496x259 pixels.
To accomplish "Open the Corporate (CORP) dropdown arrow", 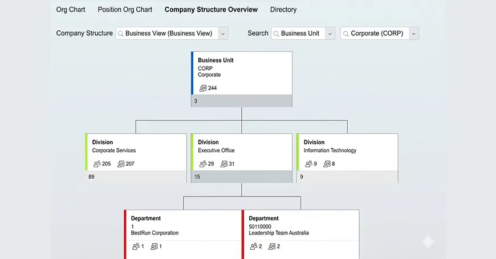I will tap(413, 34).
